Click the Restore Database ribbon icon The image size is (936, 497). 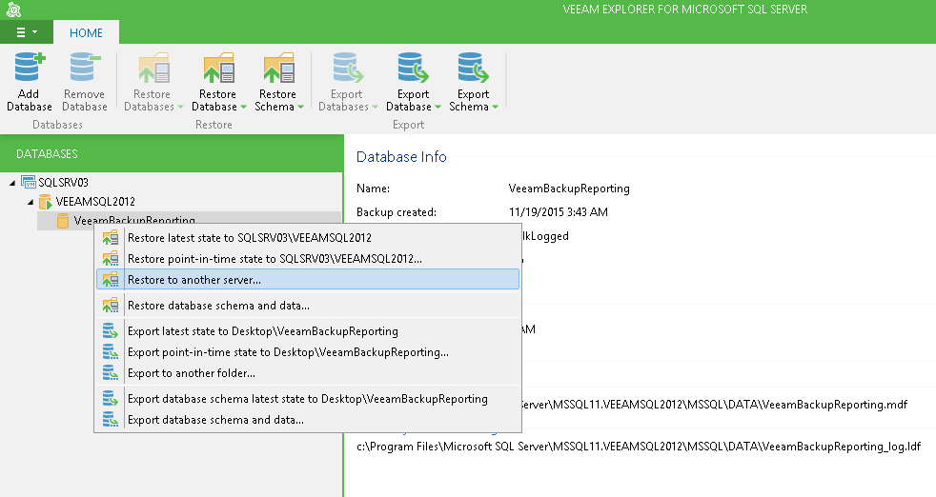pos(218,67)
